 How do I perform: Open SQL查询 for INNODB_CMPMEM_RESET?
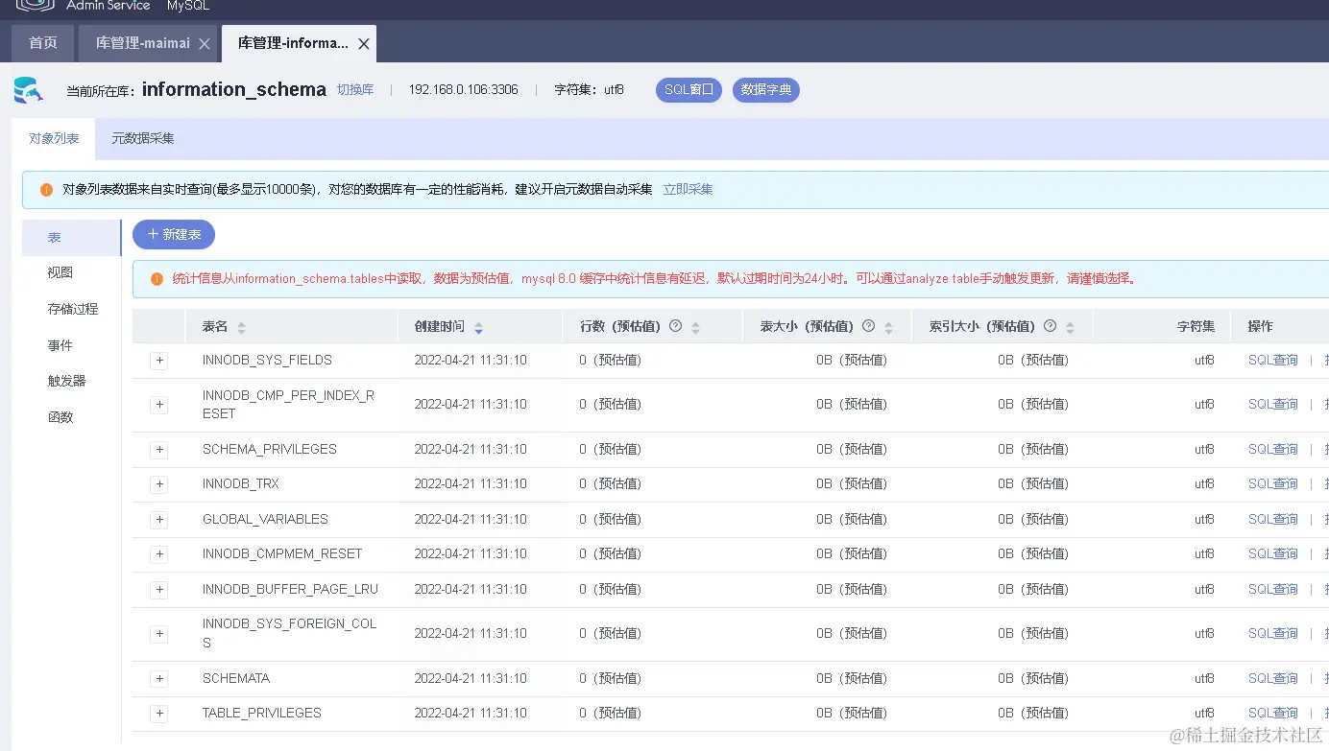(x=1273, y=554)
